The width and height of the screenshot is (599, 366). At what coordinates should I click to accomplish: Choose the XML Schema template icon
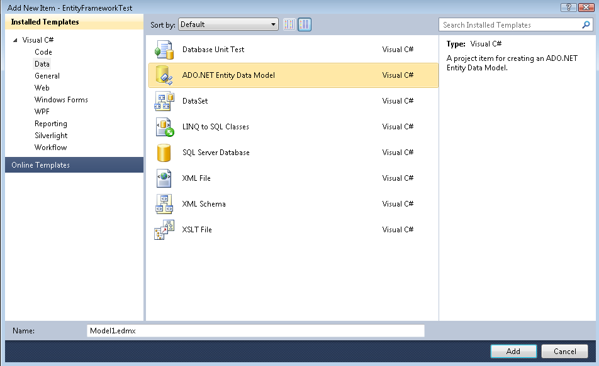164,204
